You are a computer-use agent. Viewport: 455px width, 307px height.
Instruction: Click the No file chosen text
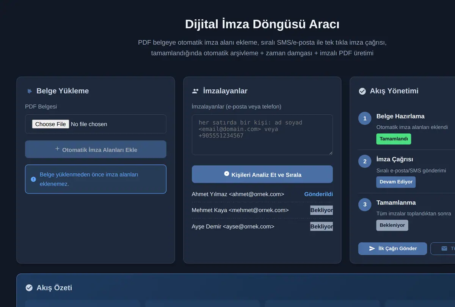(x=89, y=124)
